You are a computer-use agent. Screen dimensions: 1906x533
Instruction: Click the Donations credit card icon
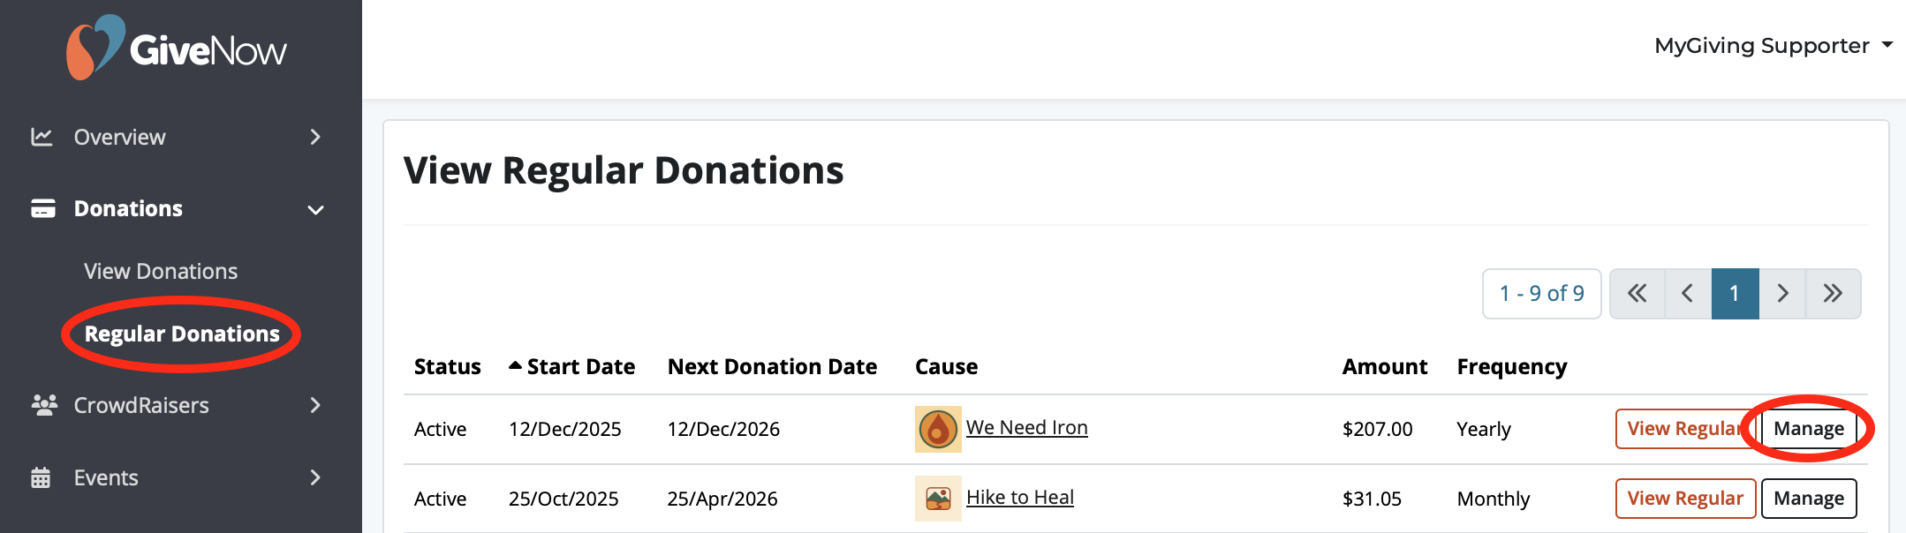coord(42,208)
